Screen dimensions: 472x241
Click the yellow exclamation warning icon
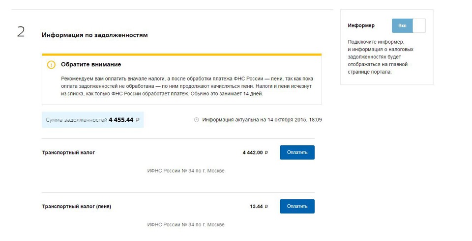[x=51, y=65]
